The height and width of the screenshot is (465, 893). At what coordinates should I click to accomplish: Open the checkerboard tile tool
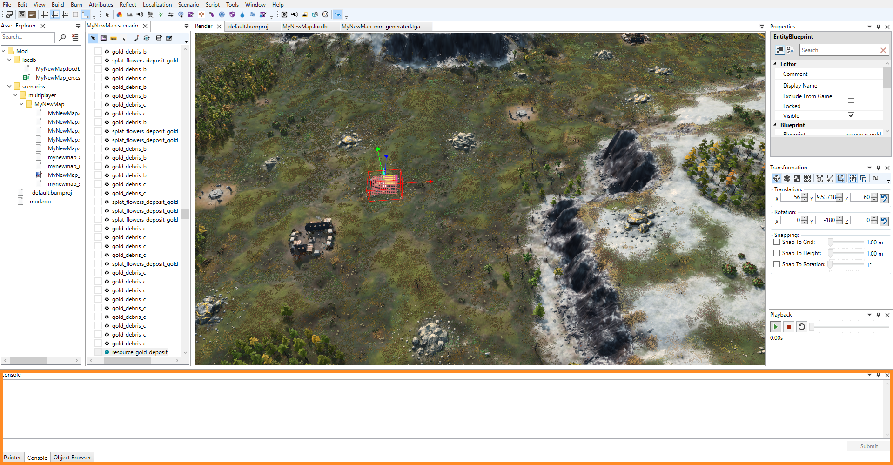click(201, 14)
